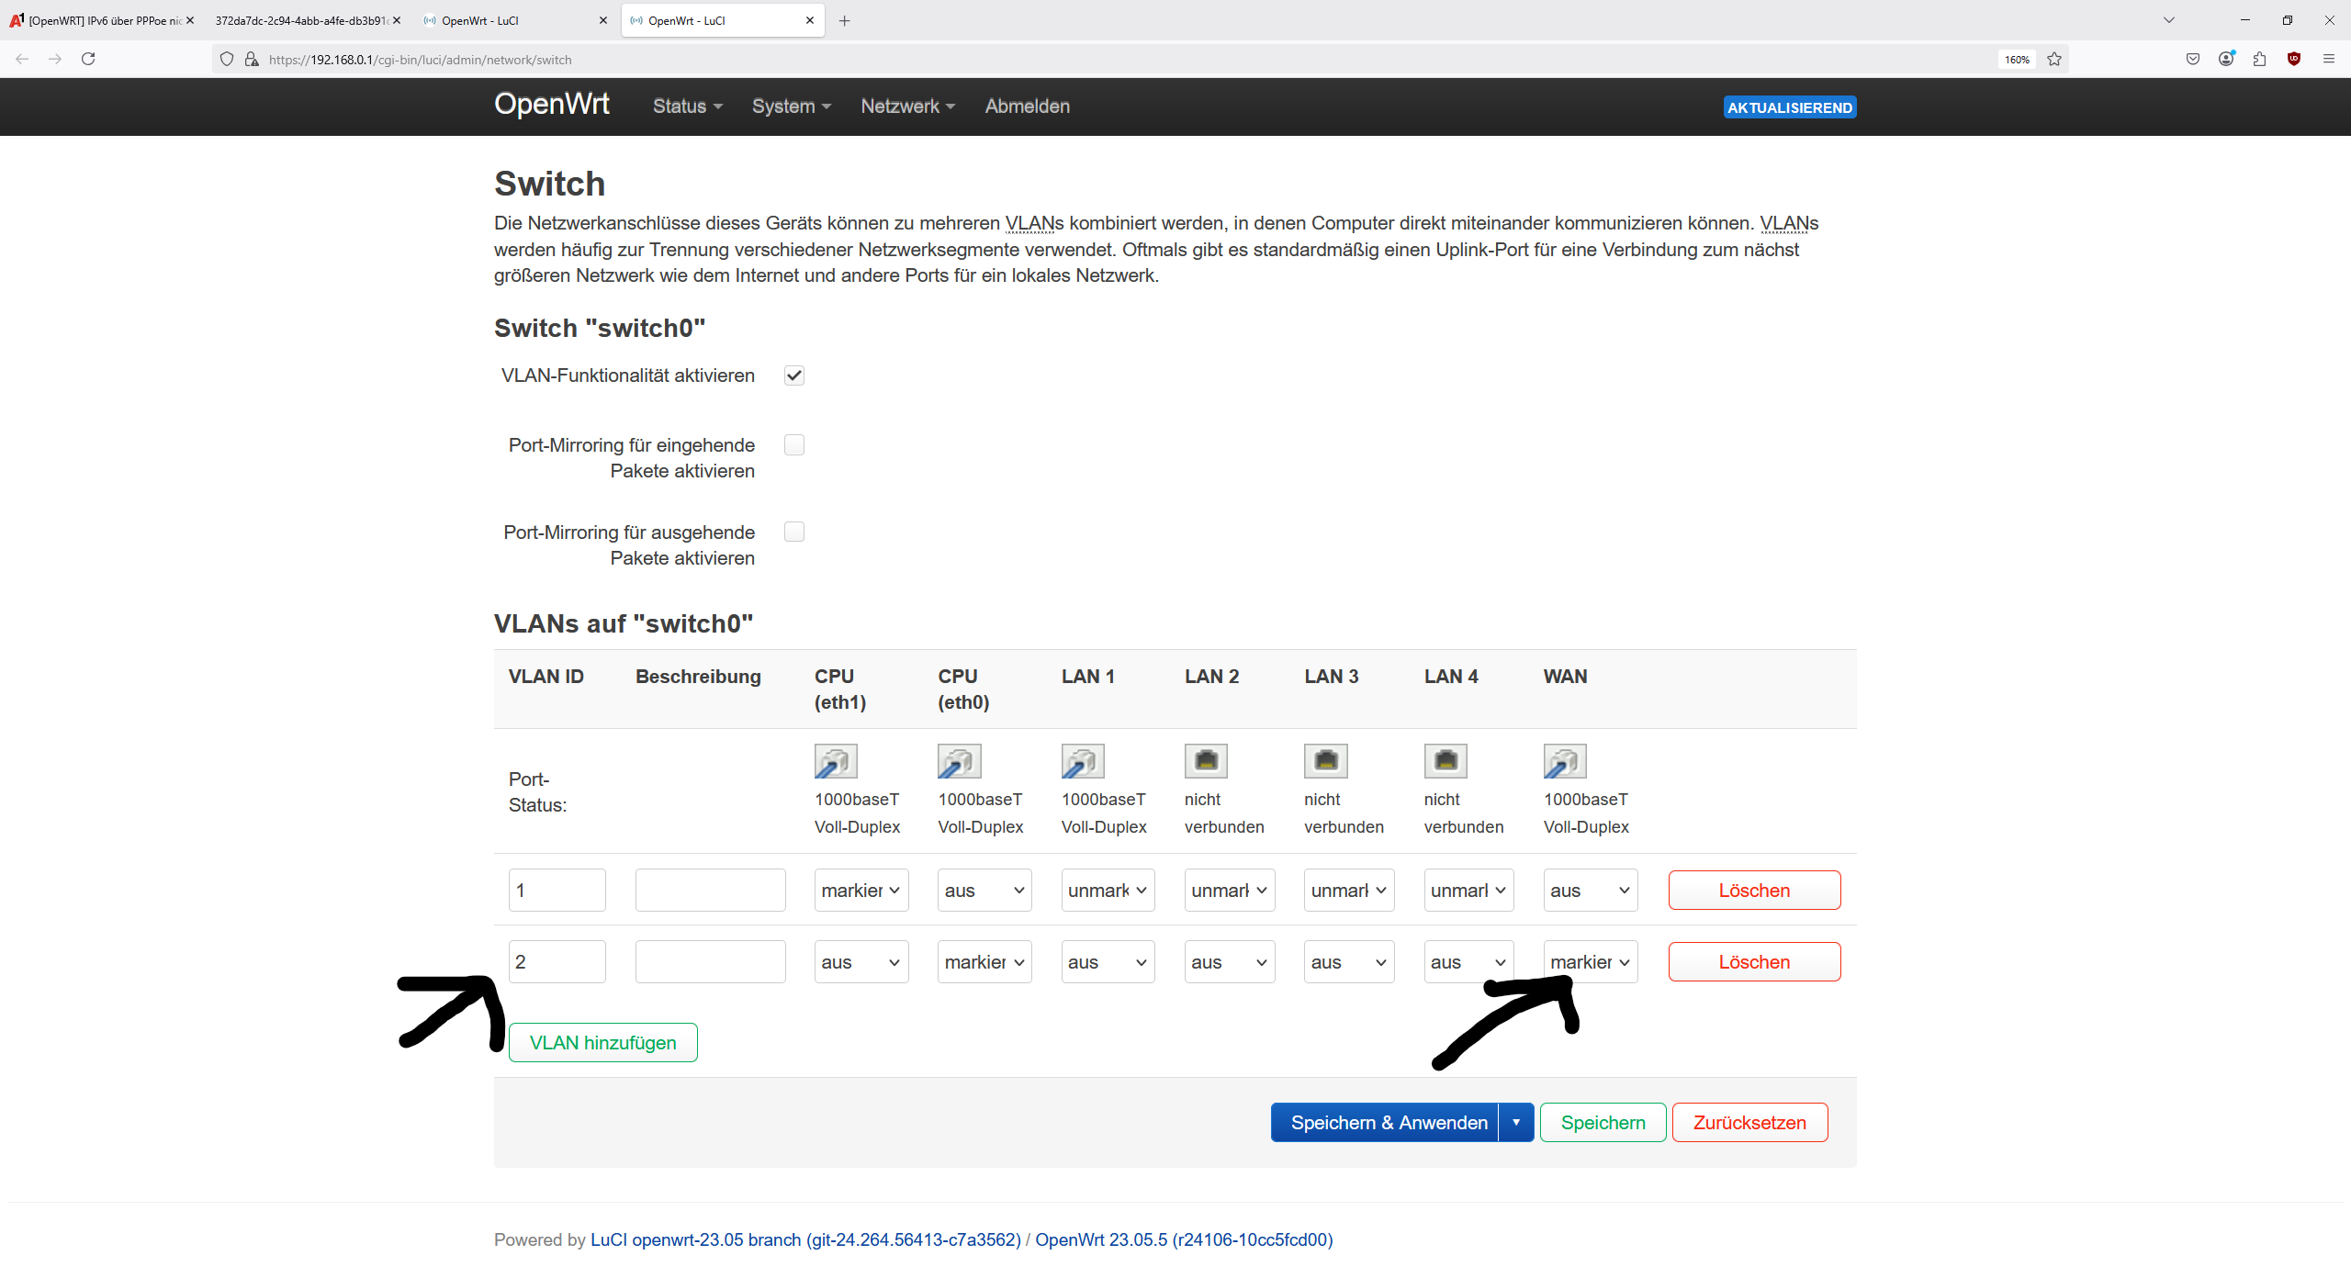The image size is (2351, 1278).
Task: Click the LAN 1 port status icon
Action: (1083, 761)
